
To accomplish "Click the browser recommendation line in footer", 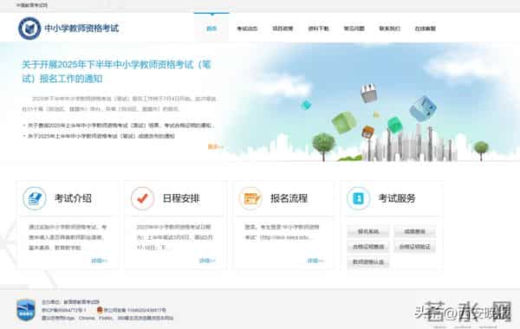I will (107, 318).
